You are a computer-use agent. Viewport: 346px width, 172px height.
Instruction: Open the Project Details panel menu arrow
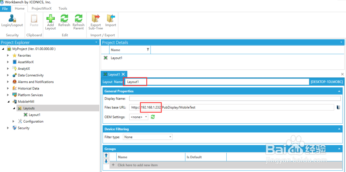click(x=342, y=42)
